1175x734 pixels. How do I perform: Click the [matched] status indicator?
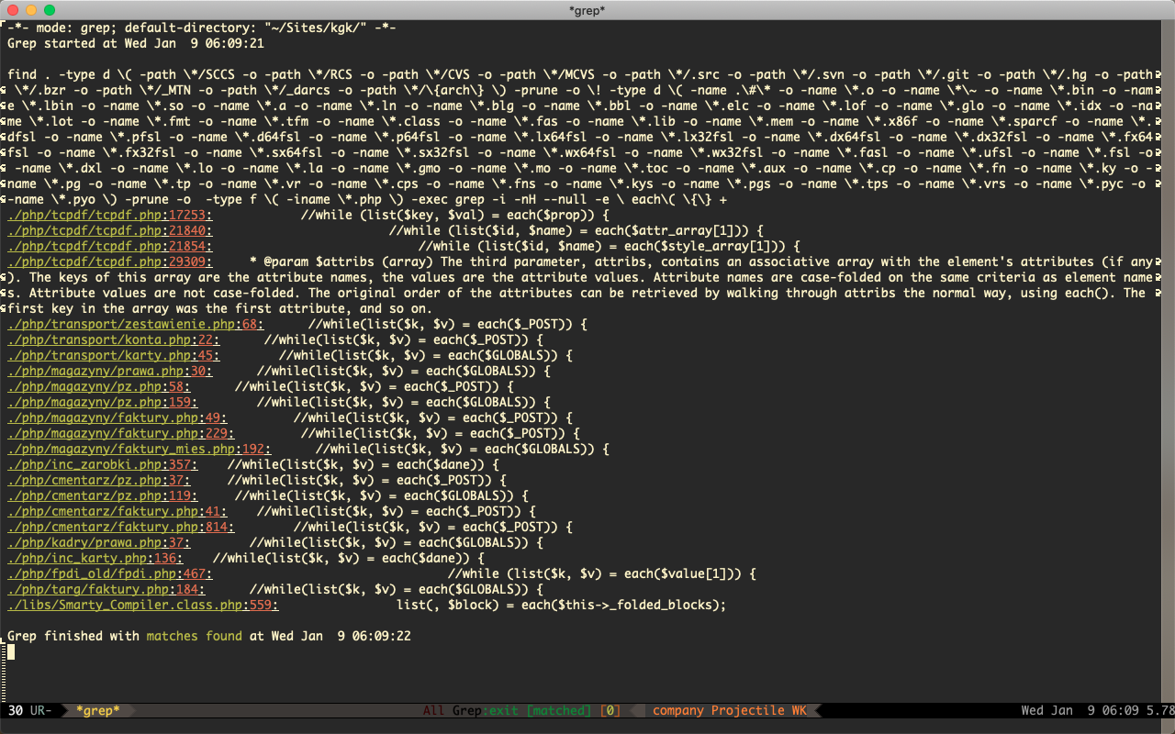pos(558,710)
